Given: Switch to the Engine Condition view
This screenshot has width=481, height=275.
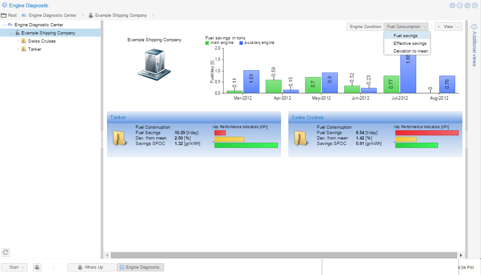Looking at the screenshot, I should [364, 26].
